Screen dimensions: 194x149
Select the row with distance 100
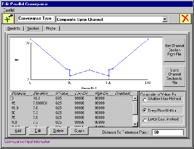(x=72, y=122)
